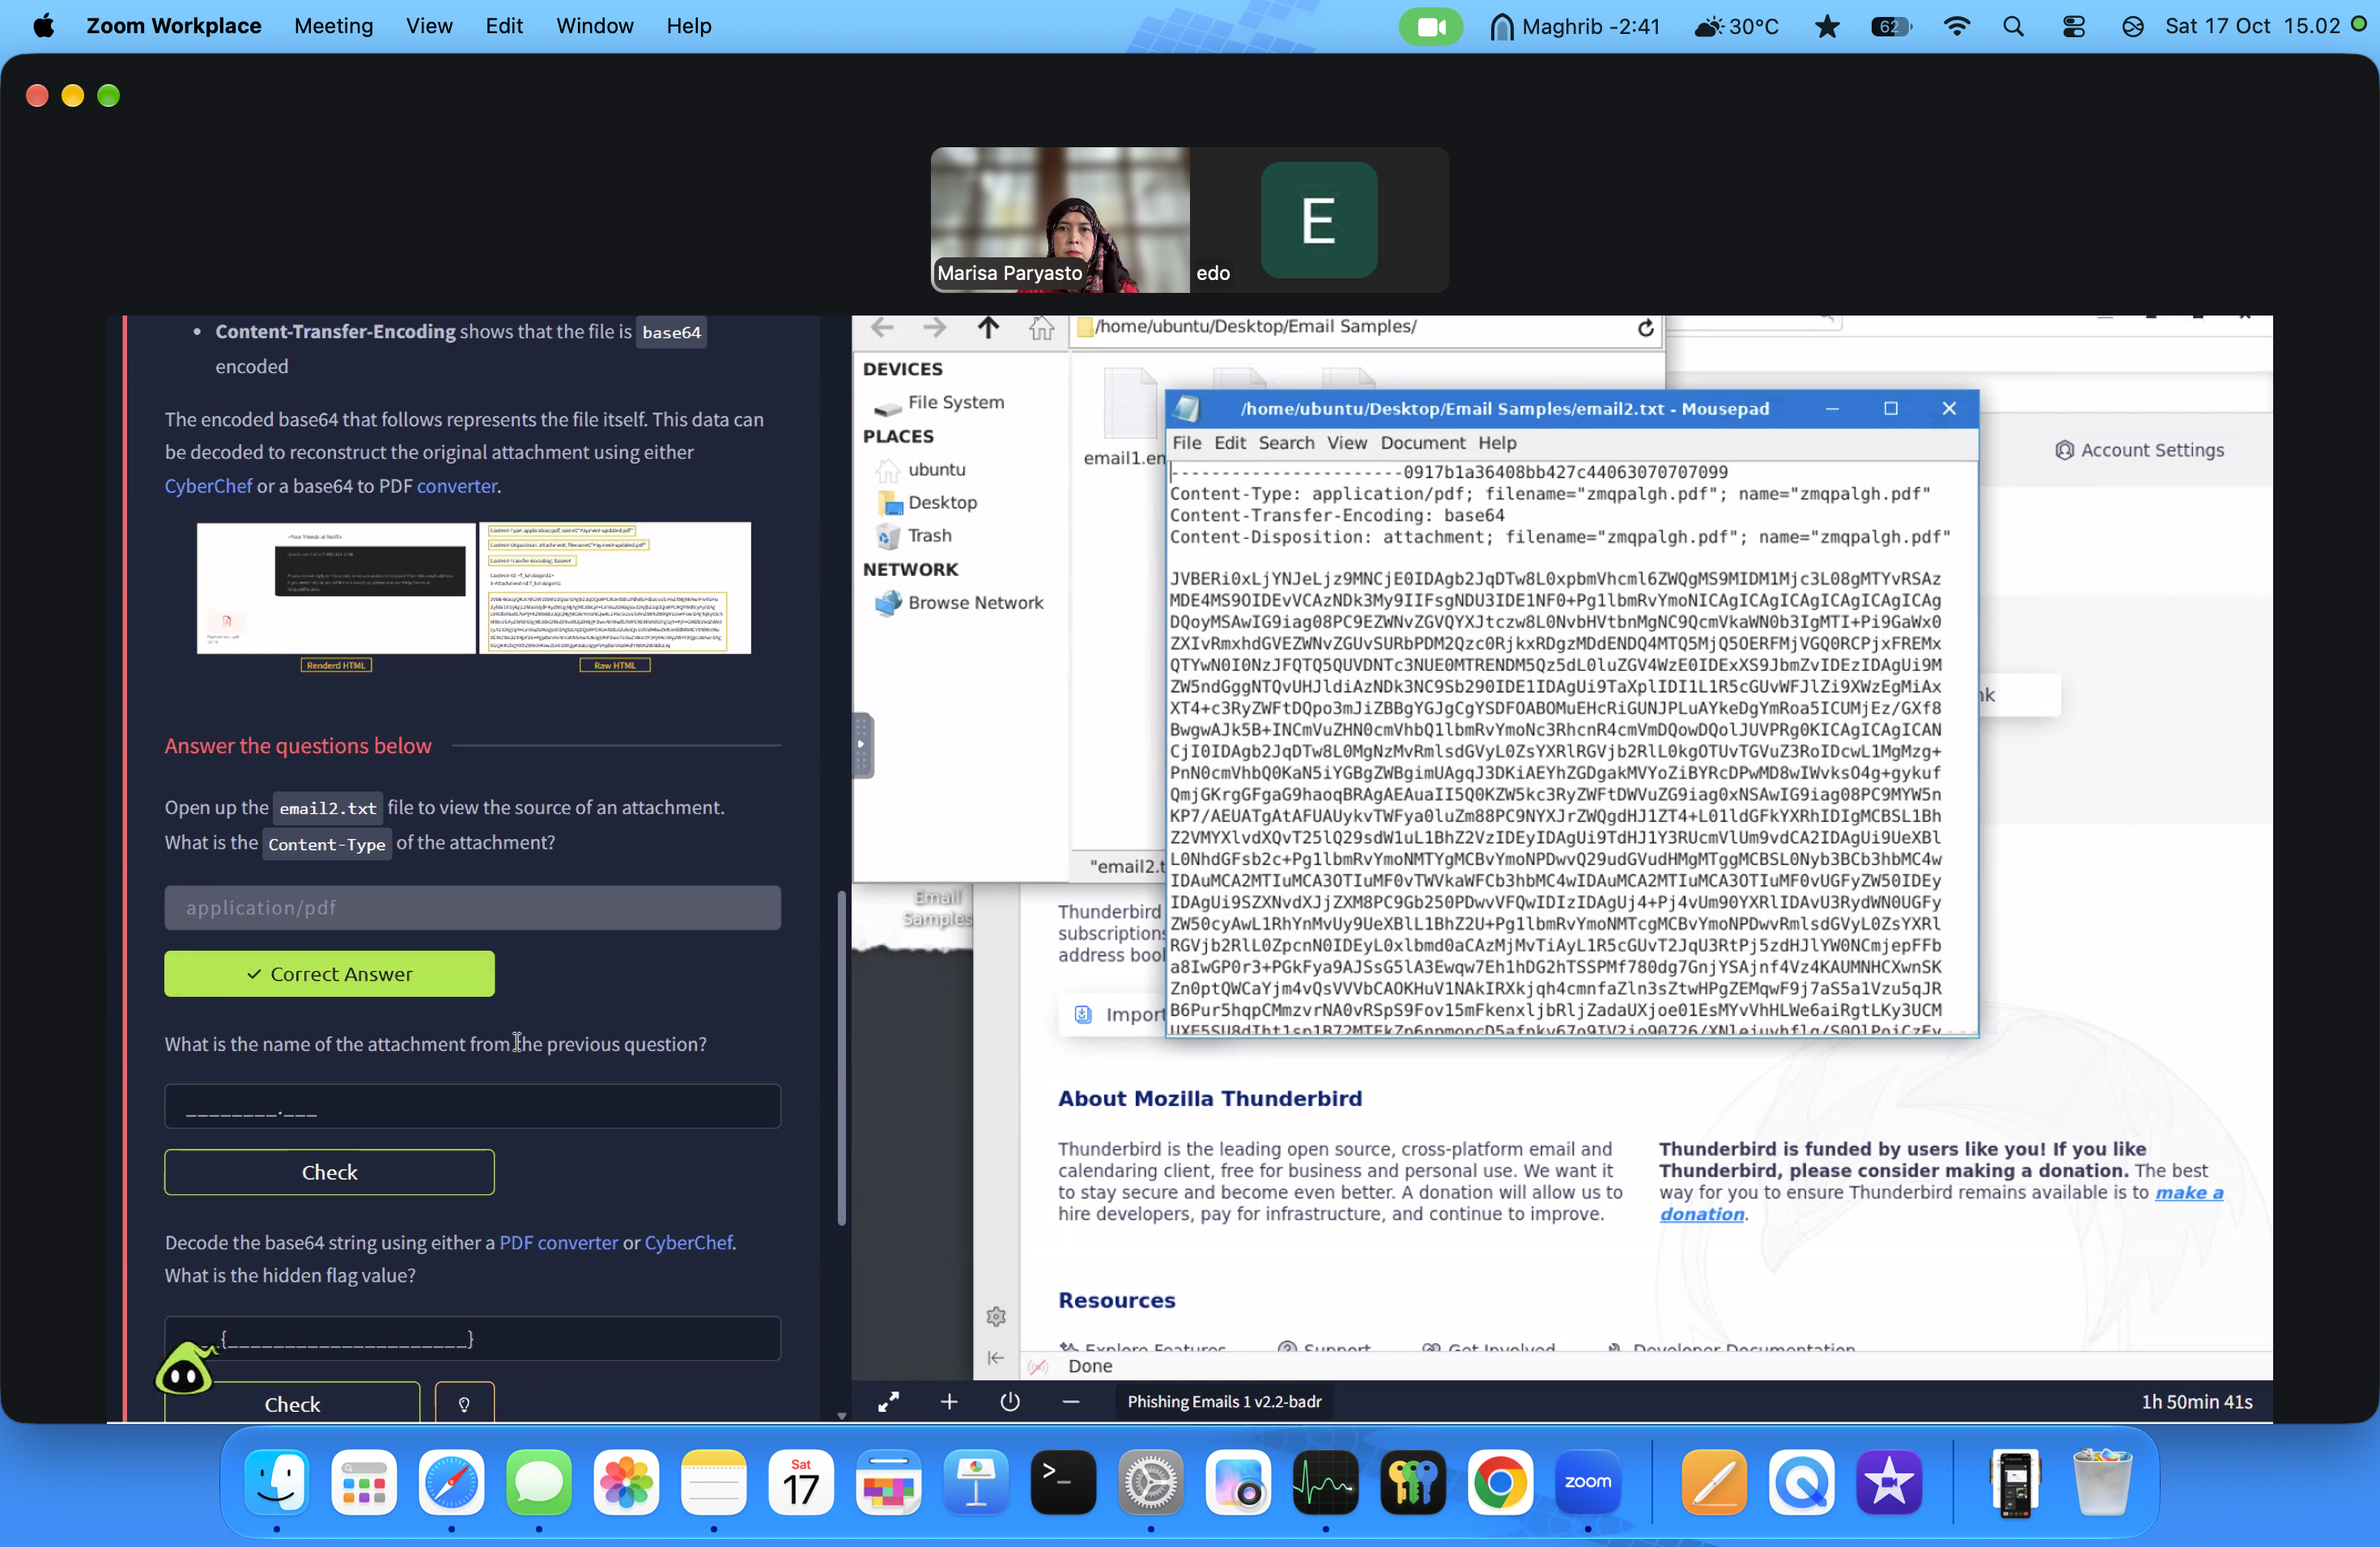Click the home folder icon in file manager

coord(1041,328)
